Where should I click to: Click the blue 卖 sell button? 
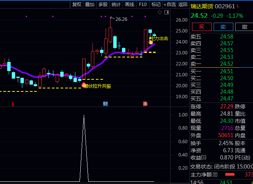click(x=223, y=27)
